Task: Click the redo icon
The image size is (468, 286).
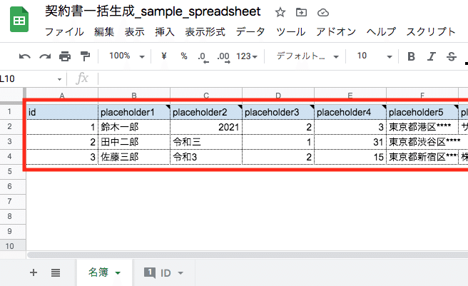Action: click(x=45, y=56)
